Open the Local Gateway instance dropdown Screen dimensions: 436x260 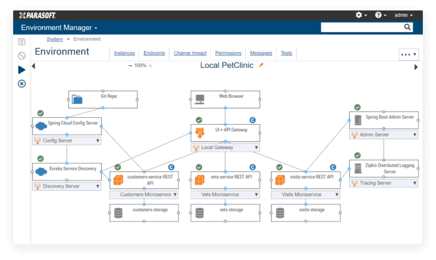point(256,148)
